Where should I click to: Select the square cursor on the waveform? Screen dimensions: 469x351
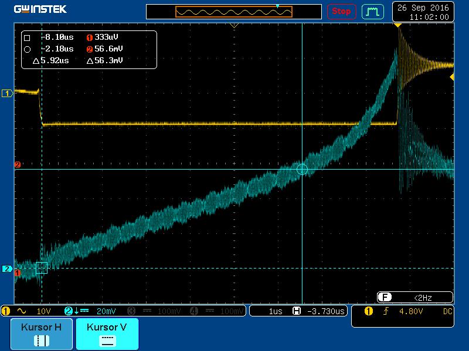click(x=42, y=268)
